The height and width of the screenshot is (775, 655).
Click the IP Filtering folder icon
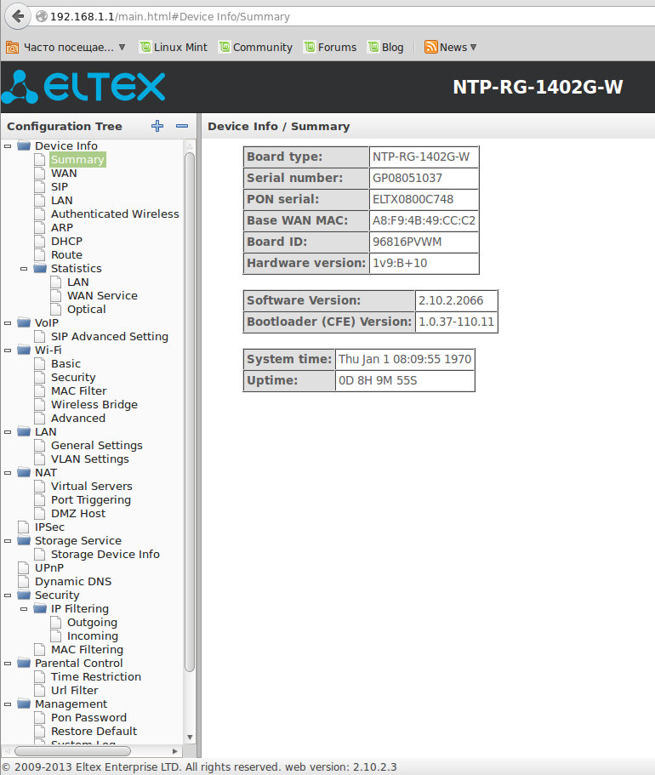click(40, 608)
